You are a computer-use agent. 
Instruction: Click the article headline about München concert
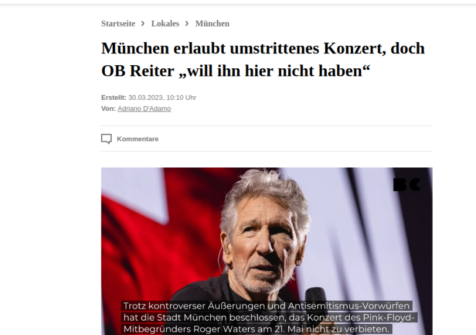pyautogui.click(x=263, y=60)
